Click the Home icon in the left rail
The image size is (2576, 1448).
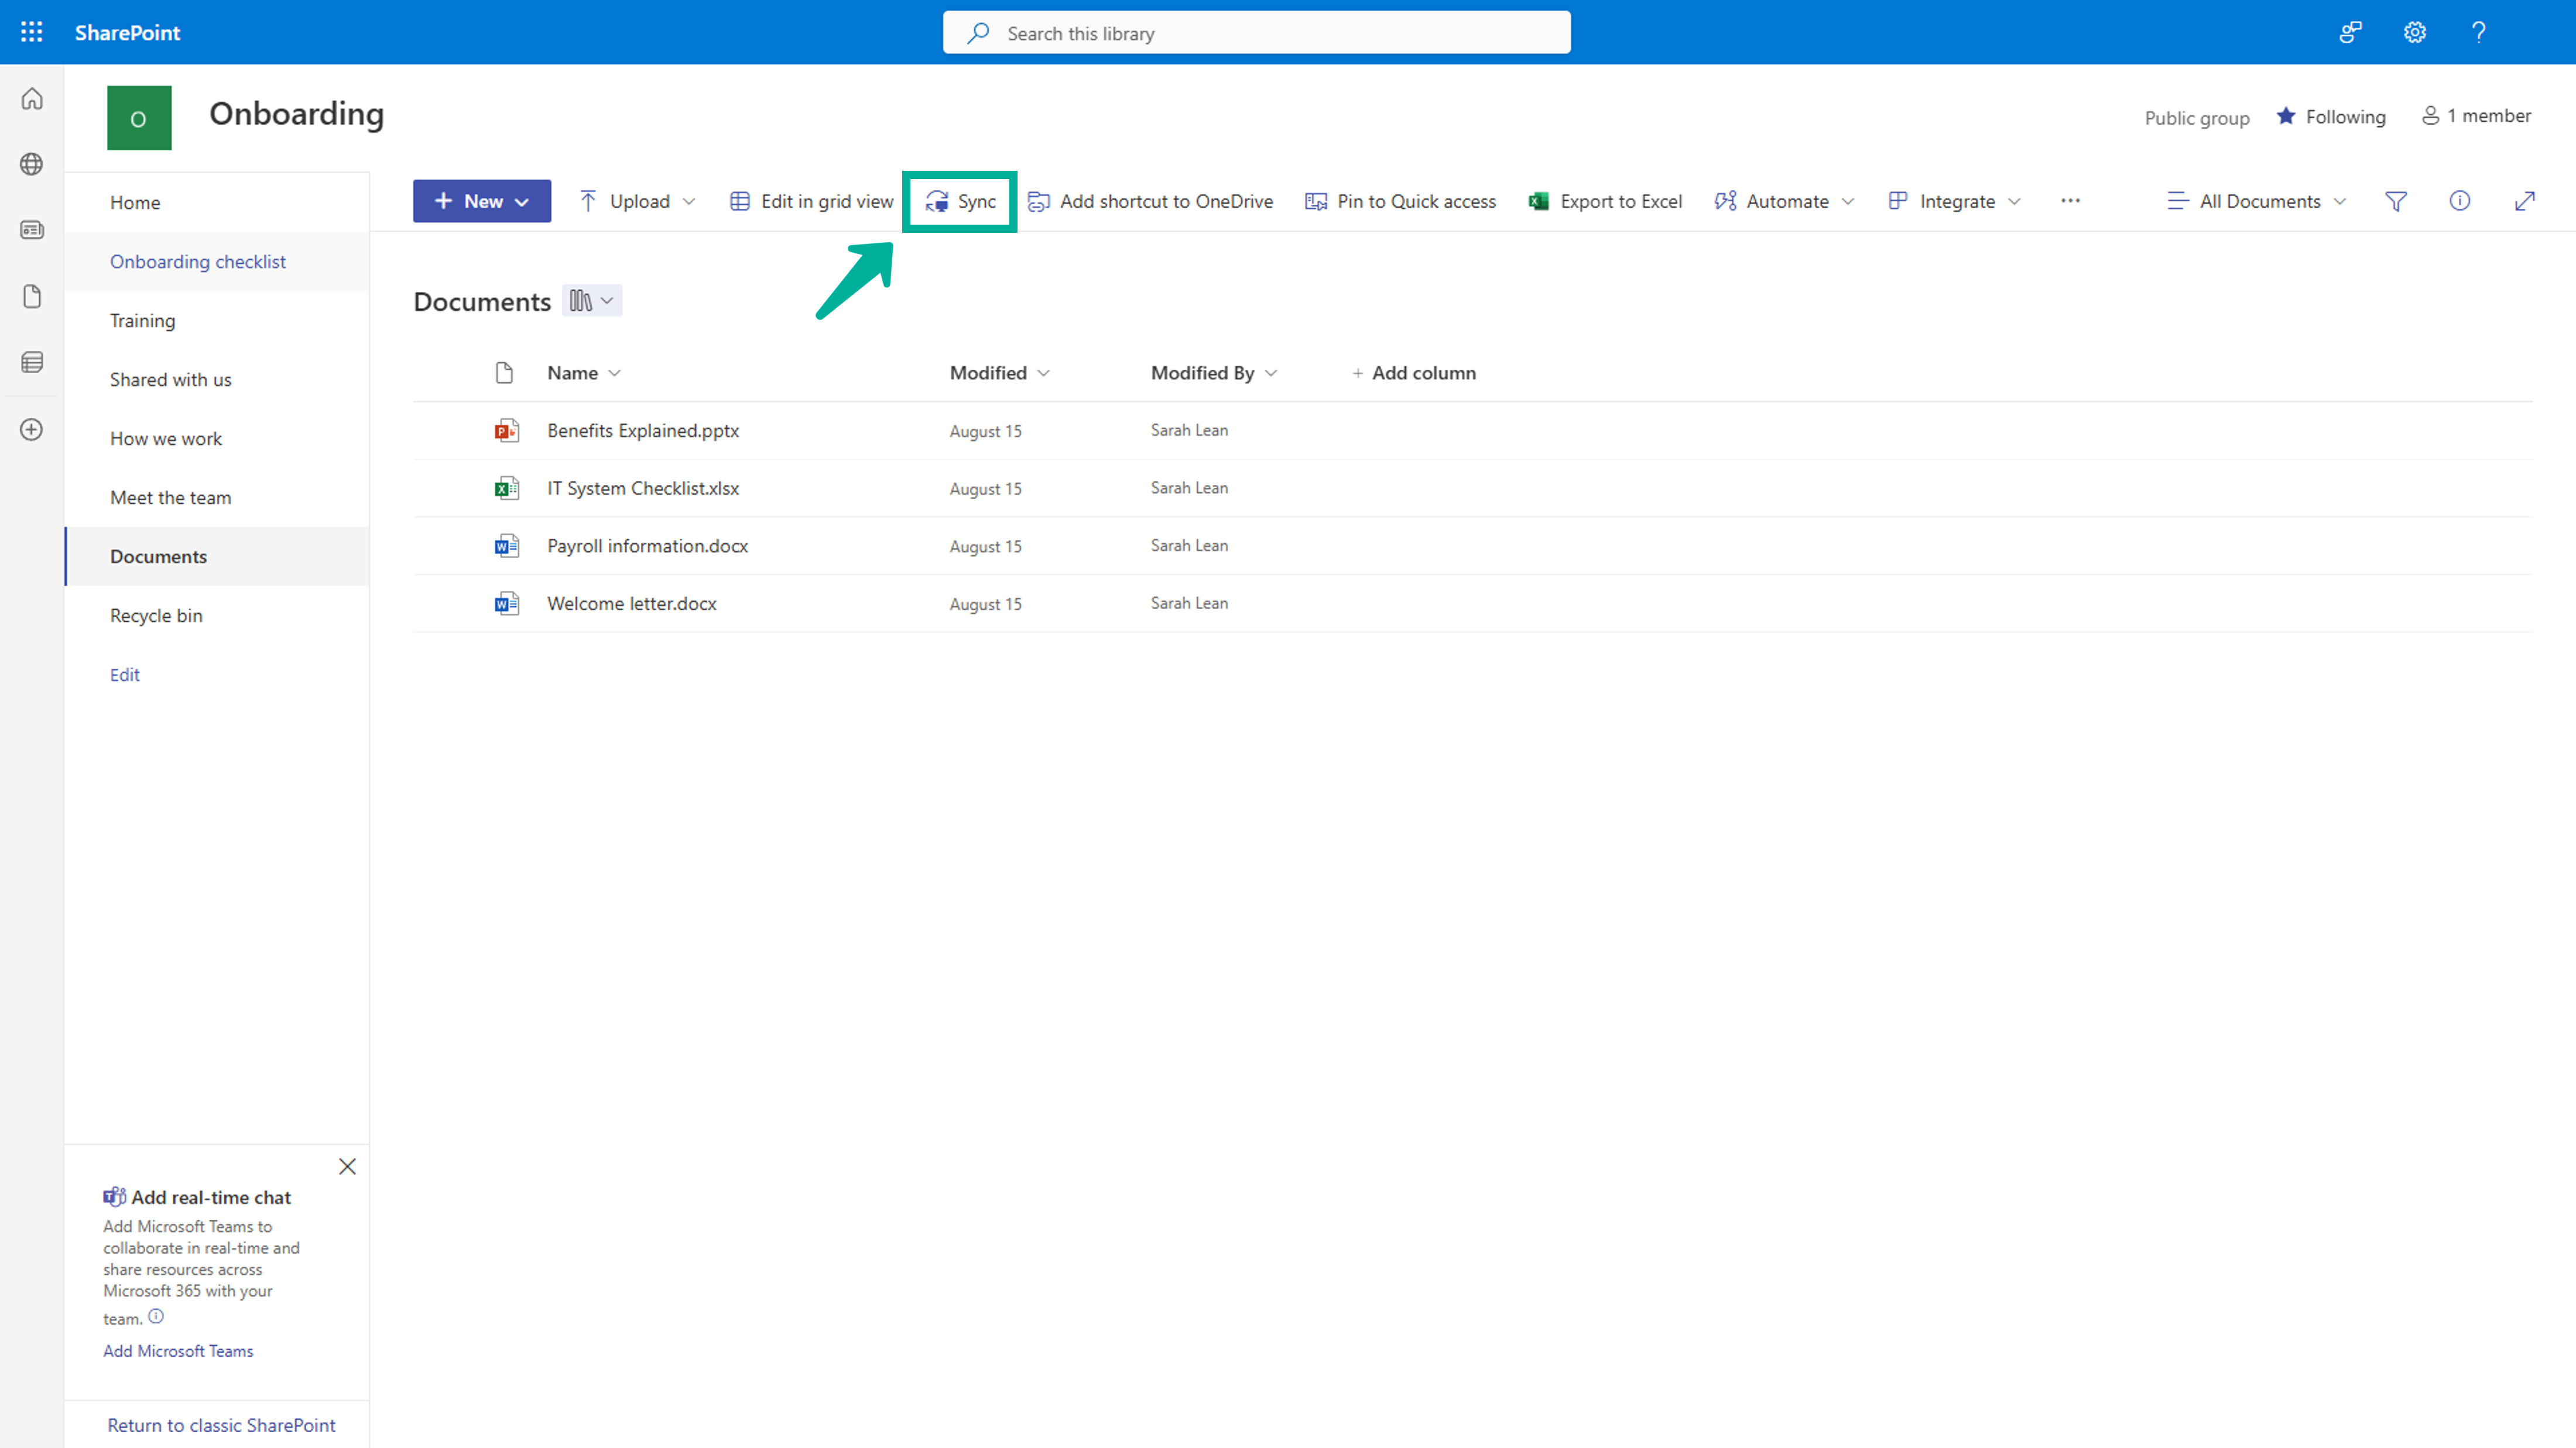(31, 98)
